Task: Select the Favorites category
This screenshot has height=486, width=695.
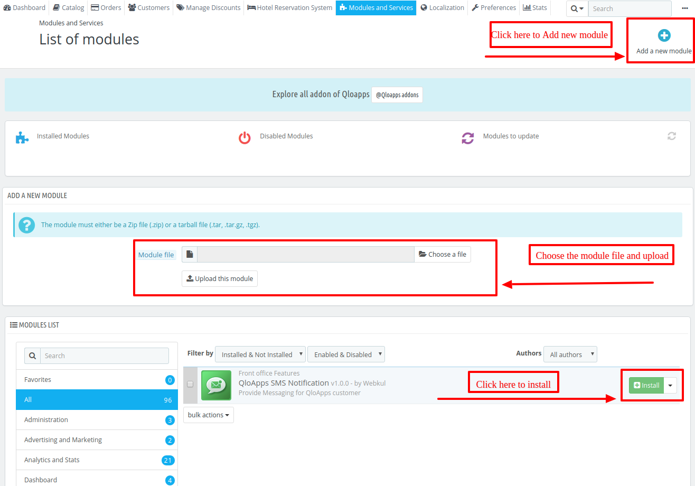Action: coord(97,380)
